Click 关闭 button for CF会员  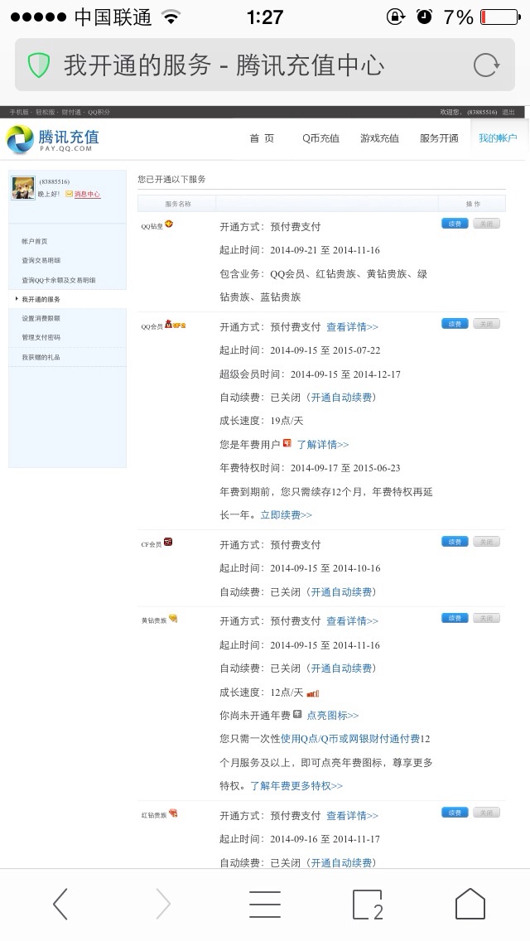click(486, 541)
